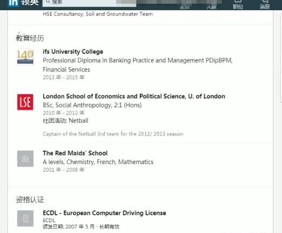Viewport: 282px width, 233px height.
Task: Click the search input field
Action: (x=89, y=3)
